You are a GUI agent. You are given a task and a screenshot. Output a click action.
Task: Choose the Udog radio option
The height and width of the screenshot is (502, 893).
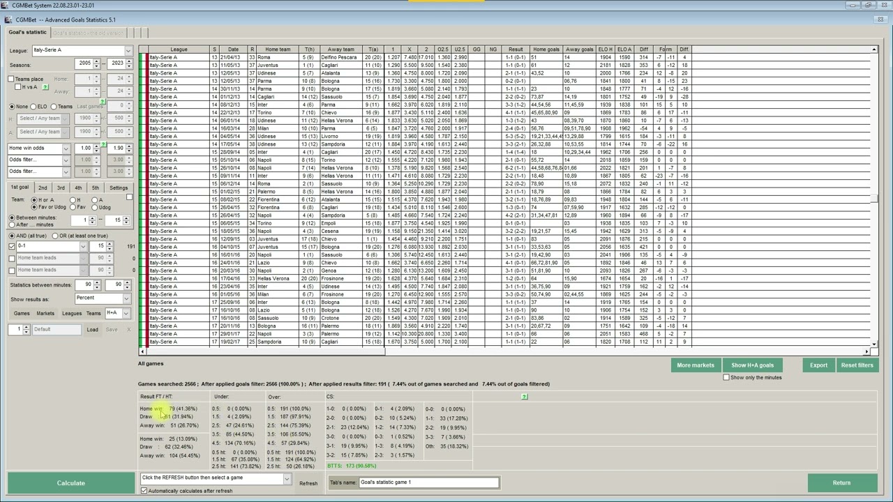96,207
